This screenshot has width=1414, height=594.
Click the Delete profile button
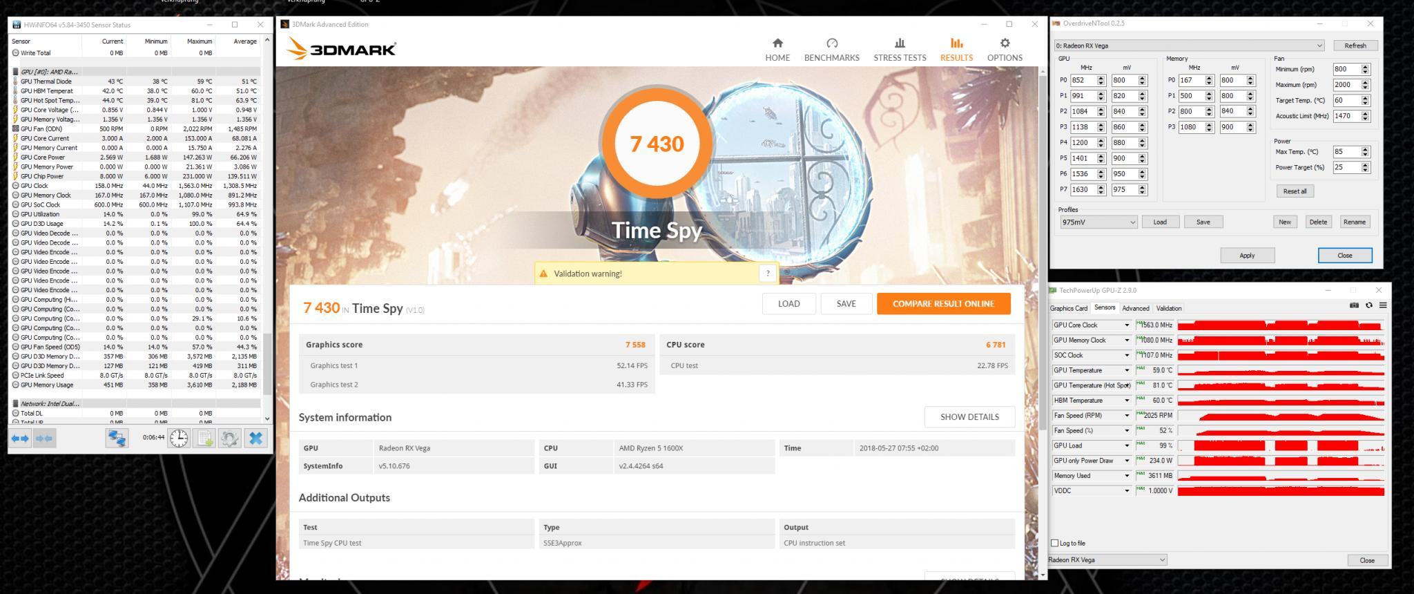(1318, 222)
